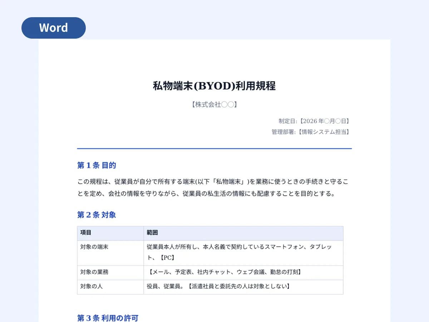The image size is (429, 322).
Task: Select the cell 対象の端末
Action: pyautogui.click(x=110, y=253)
